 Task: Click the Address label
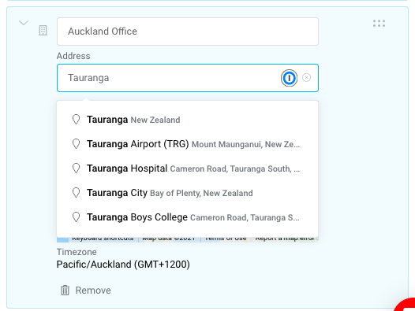click(x=73, y=56)
